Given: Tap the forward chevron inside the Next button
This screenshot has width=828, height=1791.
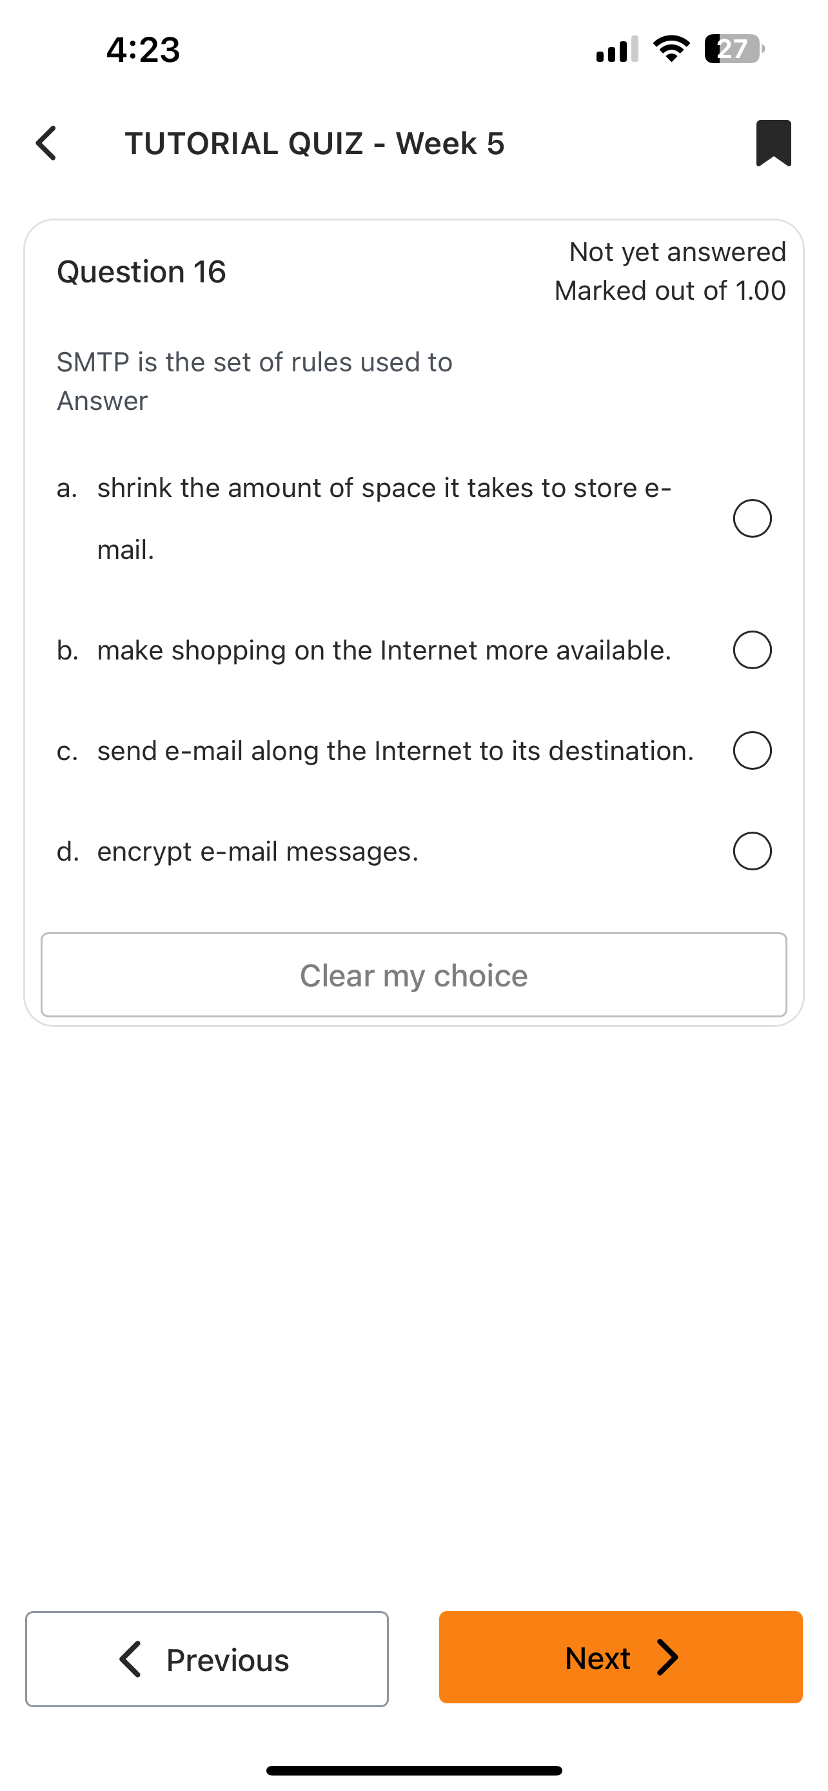Looking at the screenshot, I should click(x=668, y=1658).
